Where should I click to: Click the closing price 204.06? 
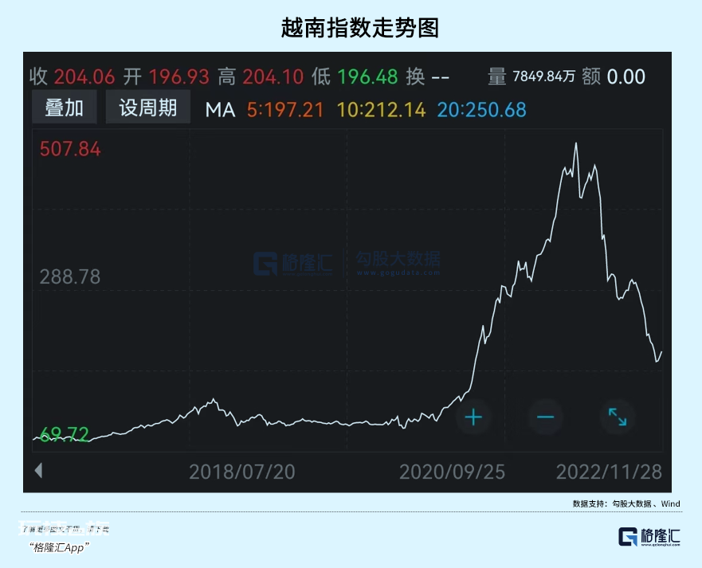pyautogui.click(x=84, y=77)
